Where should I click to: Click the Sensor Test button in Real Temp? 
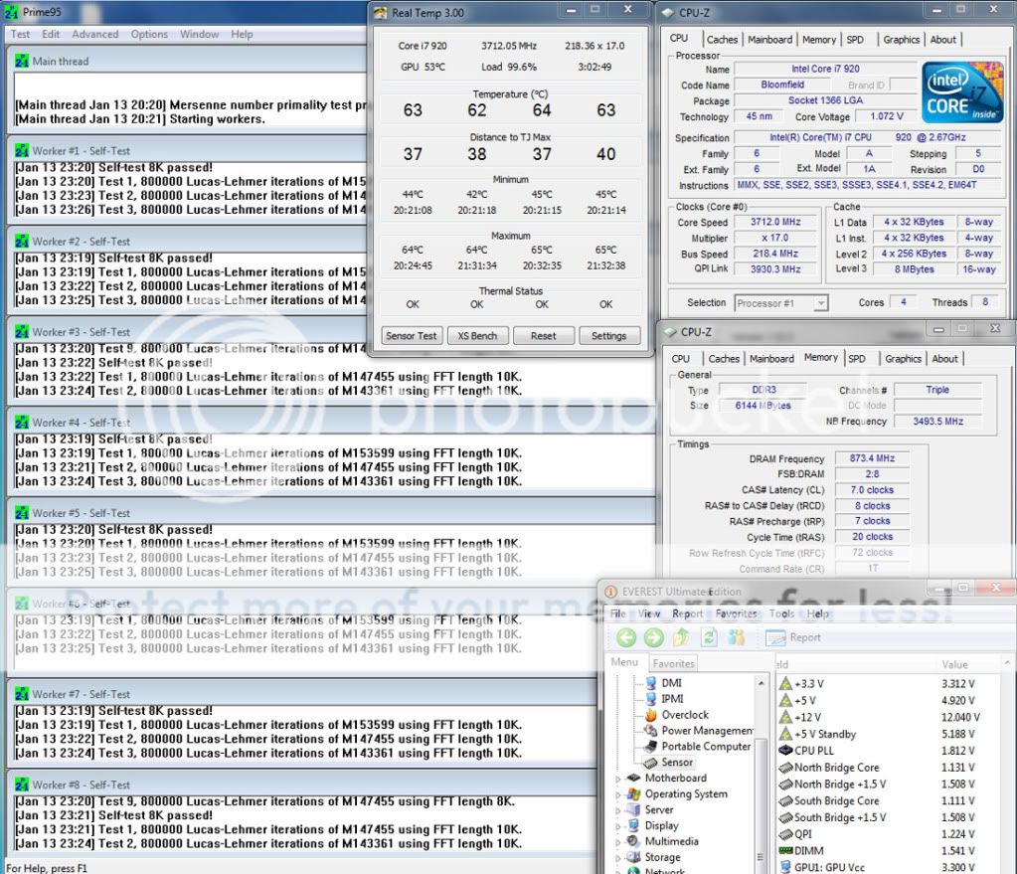pyautogui.click(x=412, y=335)
